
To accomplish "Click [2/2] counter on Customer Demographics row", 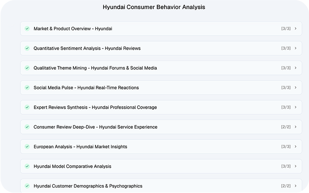I will pyautogui.click(x=286, y=186).
